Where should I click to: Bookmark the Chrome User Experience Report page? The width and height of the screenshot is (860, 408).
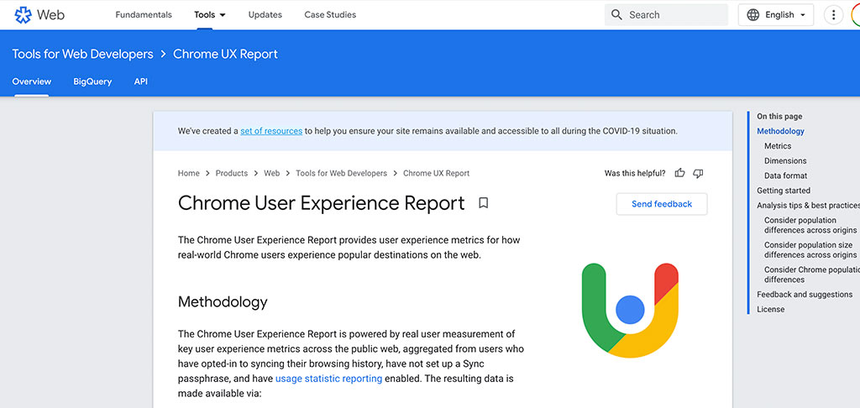[x=483, y=203]
